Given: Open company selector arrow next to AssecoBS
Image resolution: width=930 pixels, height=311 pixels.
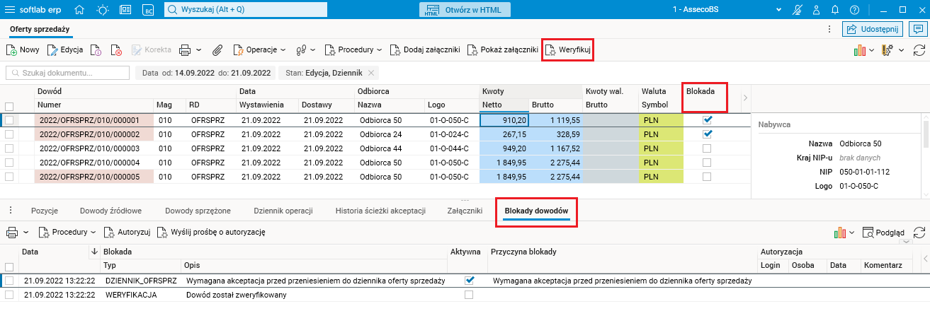Looking at the screenshot, I should click(779, 10).
